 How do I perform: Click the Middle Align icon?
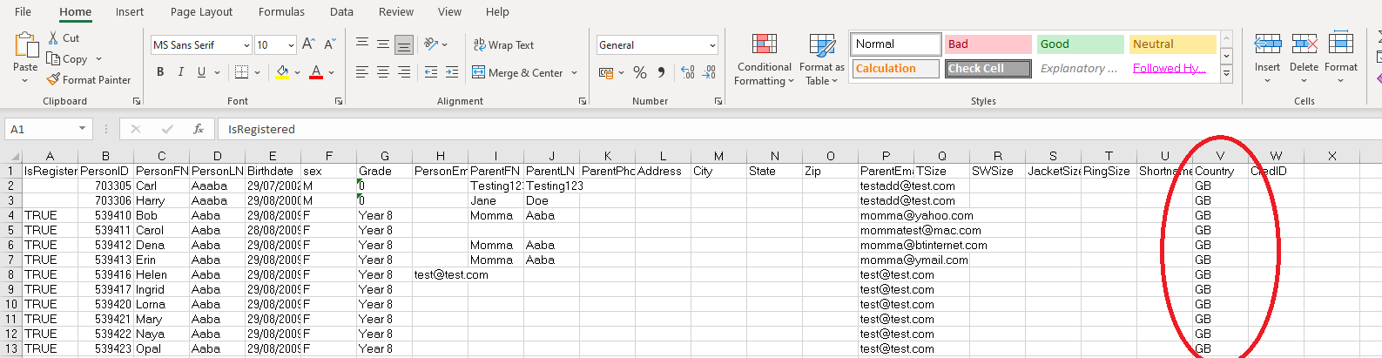point(383,44)
